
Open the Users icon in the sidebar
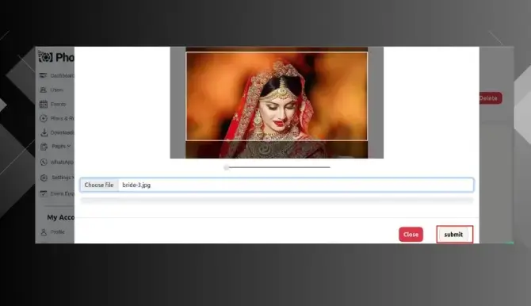tap(44, 90)
